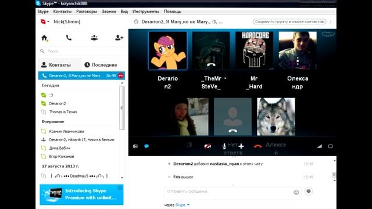Select the Олександр participant photo
Image resolution: width=372 pixels, height=209 pixels.
298,51
